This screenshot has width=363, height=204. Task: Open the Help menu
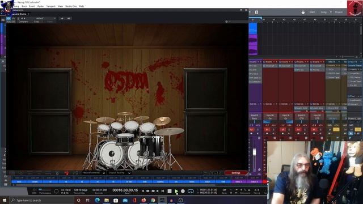coord(82,6)
